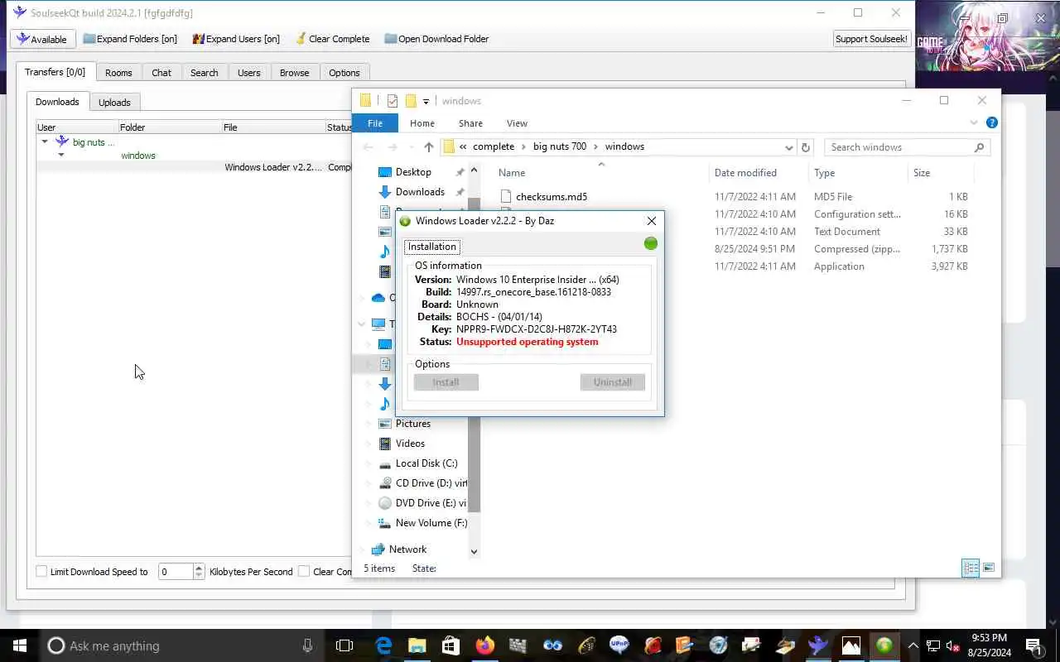
Task: Open the Browse tab in Soulseek
Action: point(294,73)
